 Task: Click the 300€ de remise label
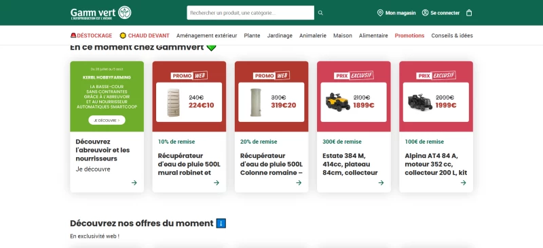pos(342,142)
